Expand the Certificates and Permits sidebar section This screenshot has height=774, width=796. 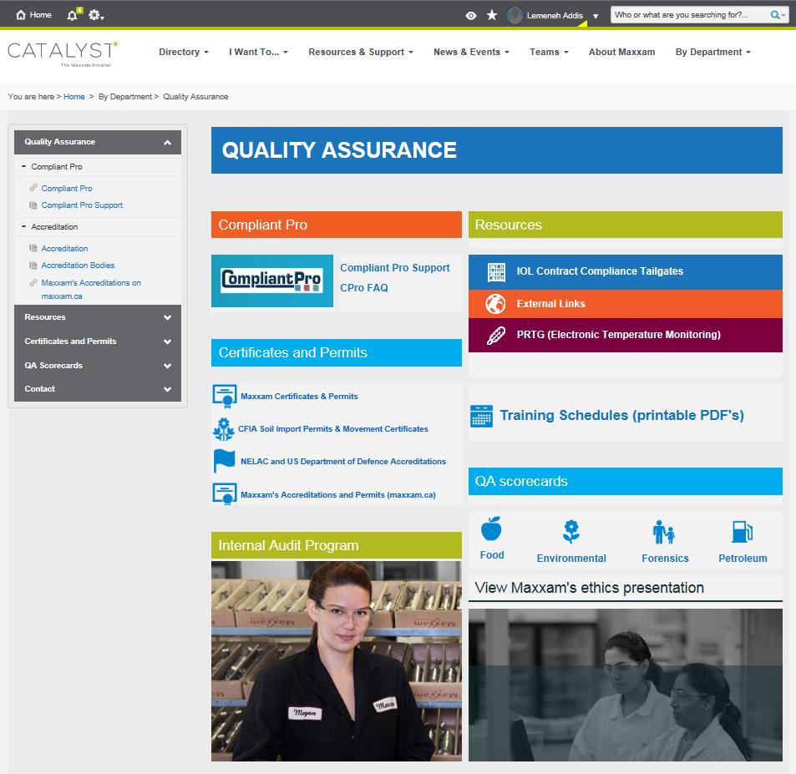pyautogui.click(x=98, y=341)
